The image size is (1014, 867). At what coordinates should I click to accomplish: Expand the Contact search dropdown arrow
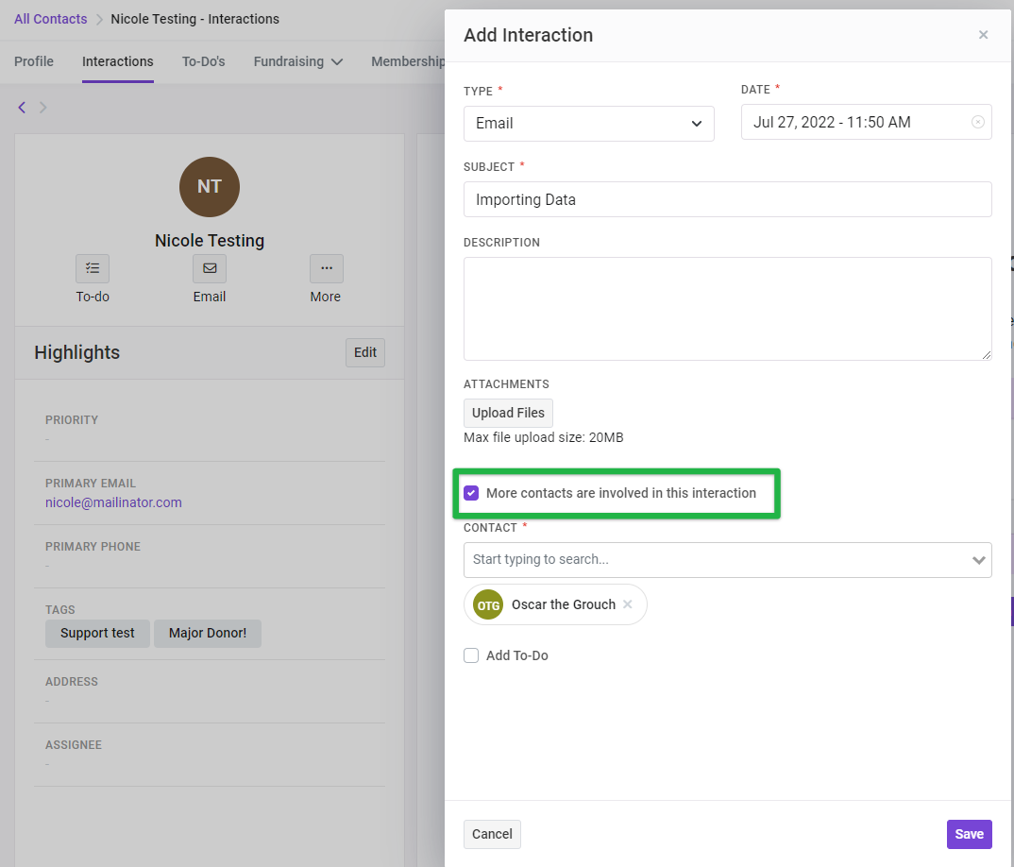click(x=978, y=560)
